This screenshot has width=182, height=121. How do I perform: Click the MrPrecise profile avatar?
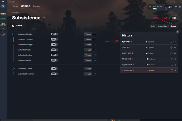pos(150,7)
